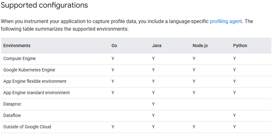Image resolution: width=272 pixels, height=134 pixels.
Task: Select the Compute Engine row label
Action: pyautogui.click(x=19, y=58)
